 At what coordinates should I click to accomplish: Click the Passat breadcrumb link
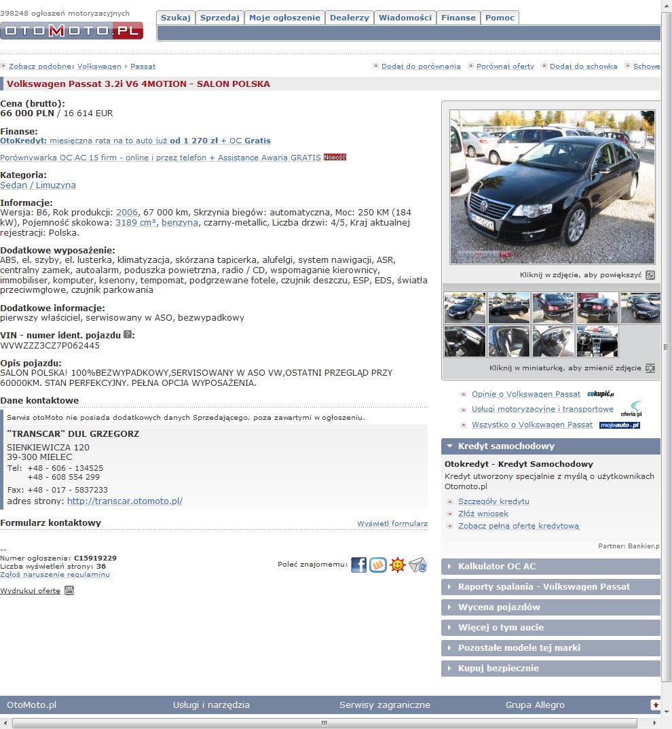point(143,67)
